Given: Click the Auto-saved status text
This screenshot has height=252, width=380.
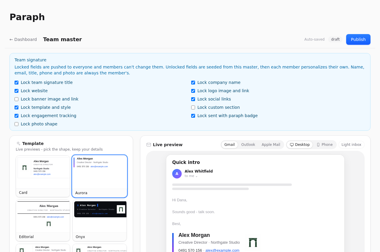Looking at the screenshot, I should 314,39.
